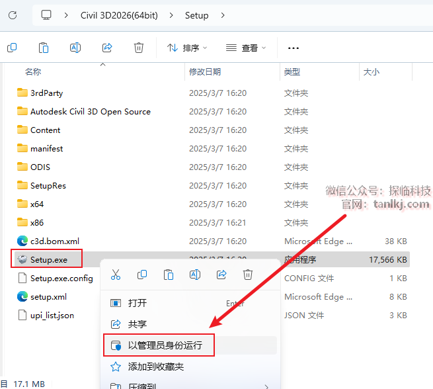Click the 38 KB size cell

[x=396, y=241]
